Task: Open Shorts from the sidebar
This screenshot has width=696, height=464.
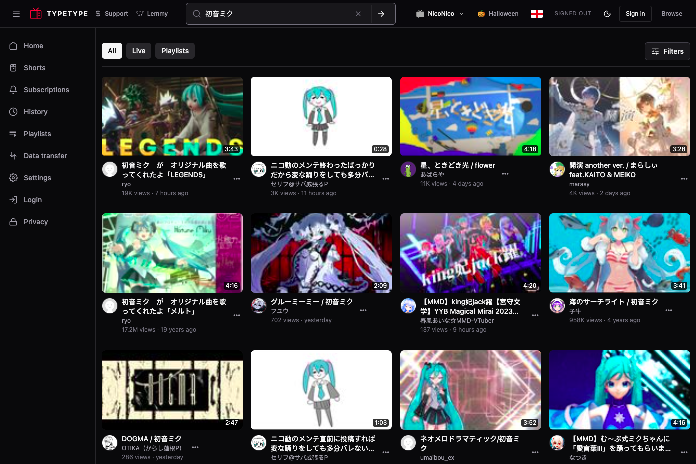Action: coord(47,68)
